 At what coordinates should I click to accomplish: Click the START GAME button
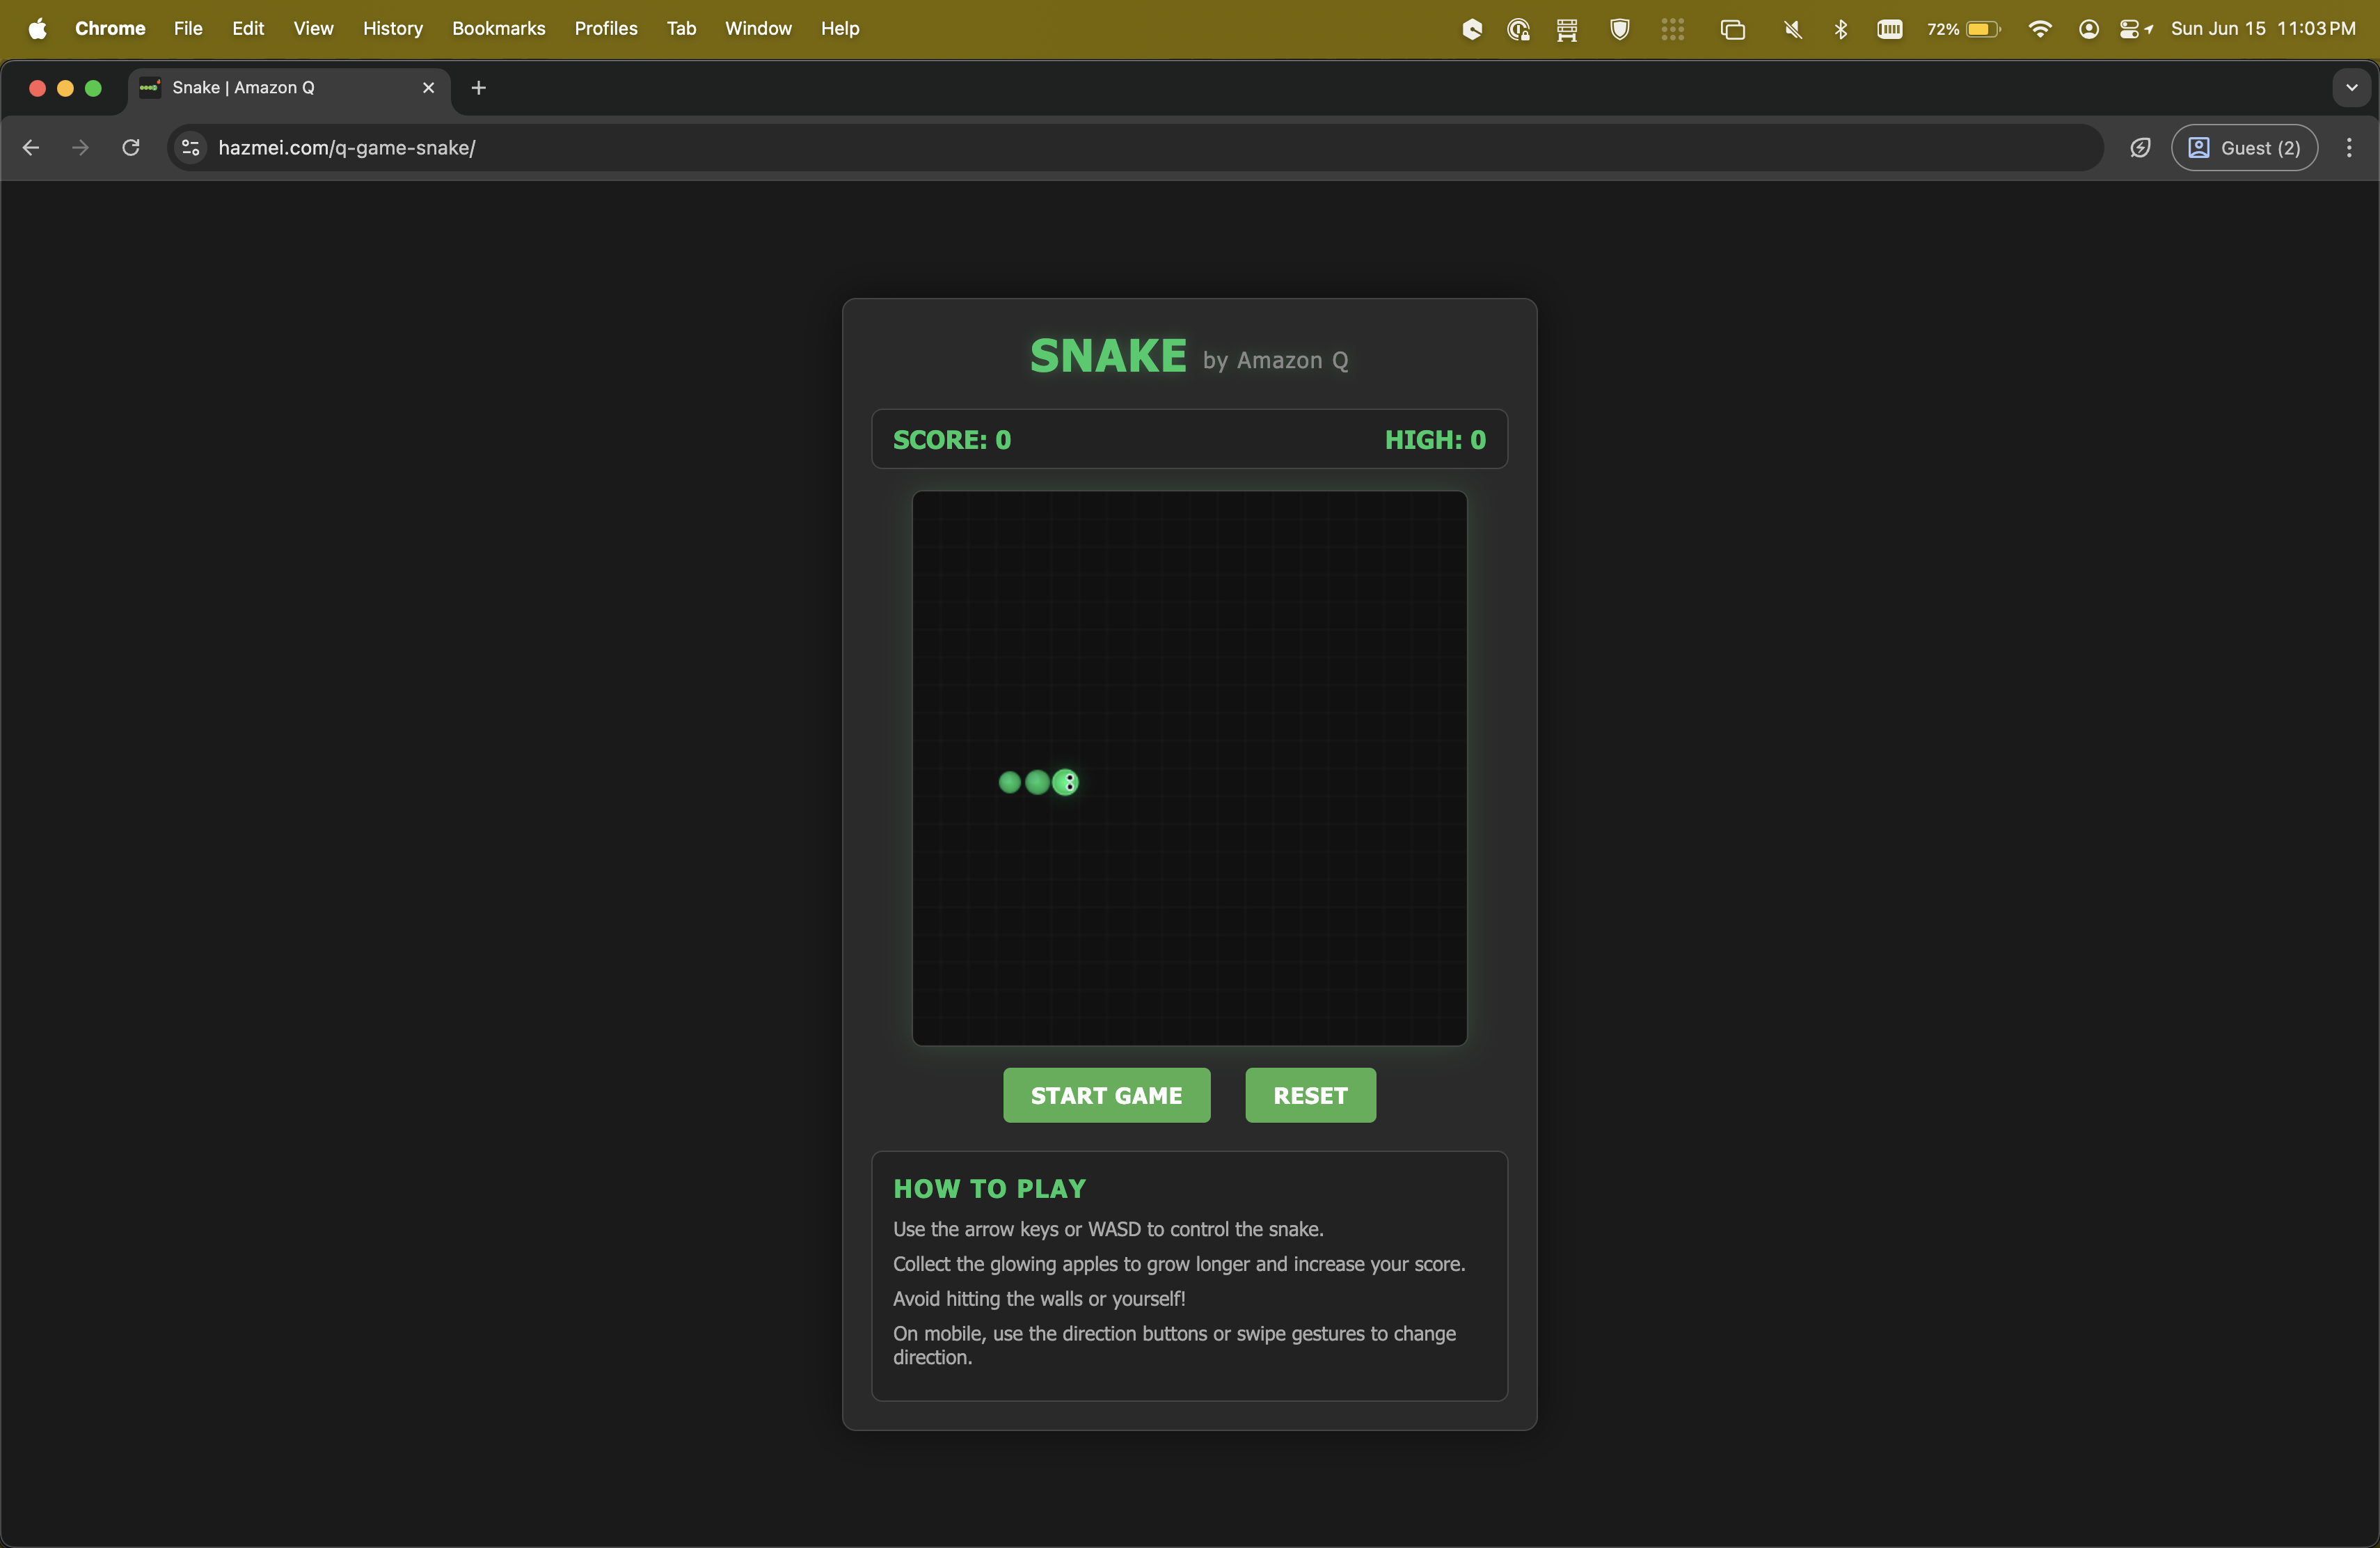[1106, 1095]
